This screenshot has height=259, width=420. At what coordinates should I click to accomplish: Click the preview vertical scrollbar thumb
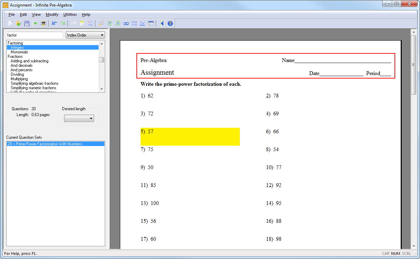414,64
